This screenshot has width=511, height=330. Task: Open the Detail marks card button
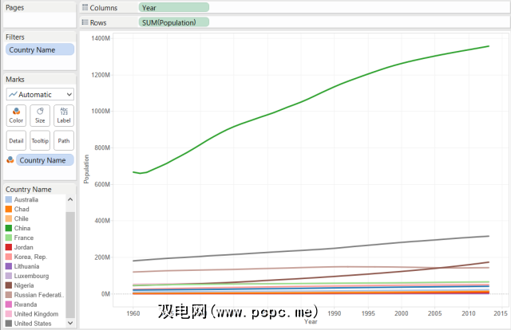(16, 140)
